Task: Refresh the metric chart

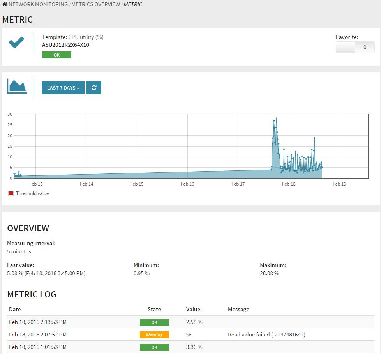Action: (93, 88)
